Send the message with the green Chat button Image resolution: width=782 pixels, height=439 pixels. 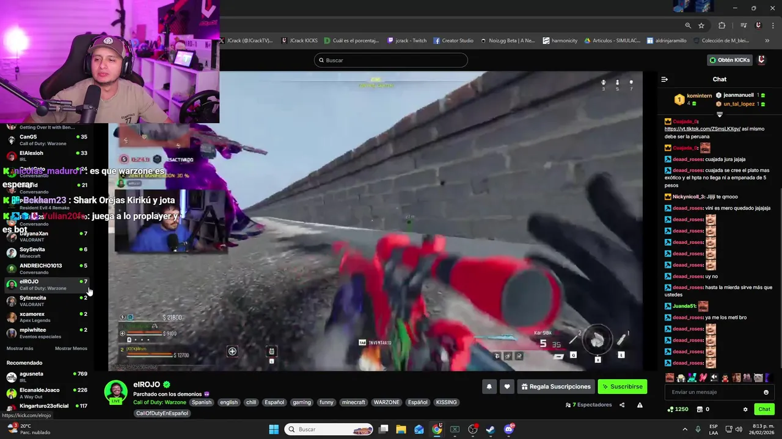(764, 409)
